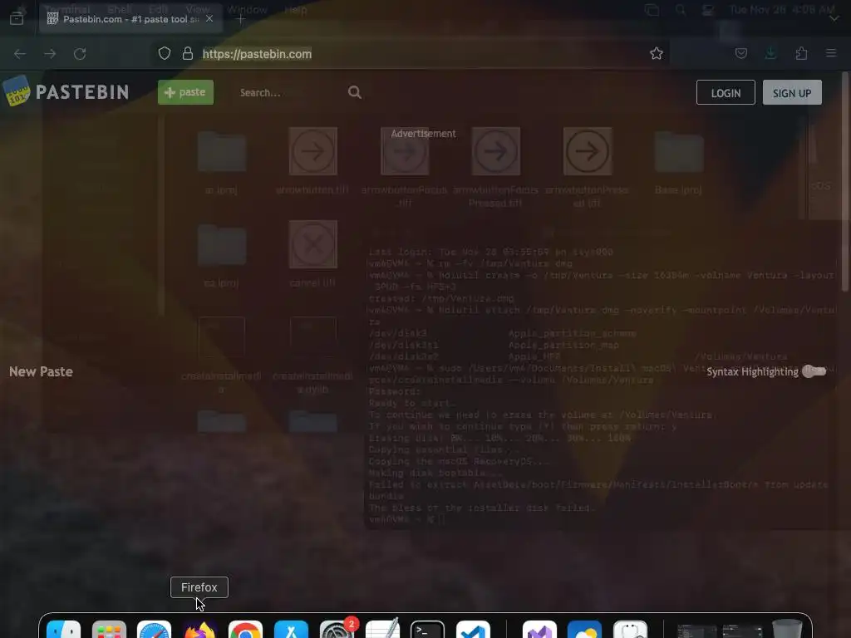Open the Firefox extensions menu
Image resolution: width=851 pixels, height=638 pixels.
801,53
